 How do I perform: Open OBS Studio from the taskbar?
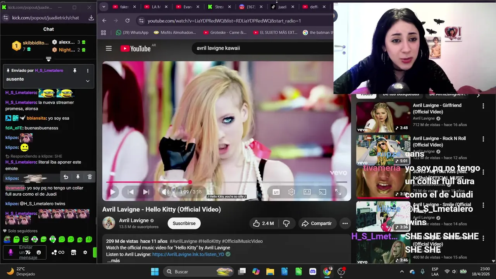pyautogui.click(x=341, y=272)
